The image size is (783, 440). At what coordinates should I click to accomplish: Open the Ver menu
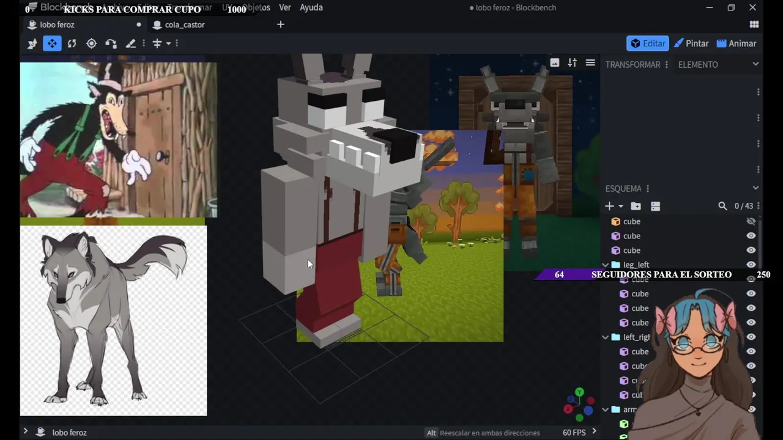[284, 7]
